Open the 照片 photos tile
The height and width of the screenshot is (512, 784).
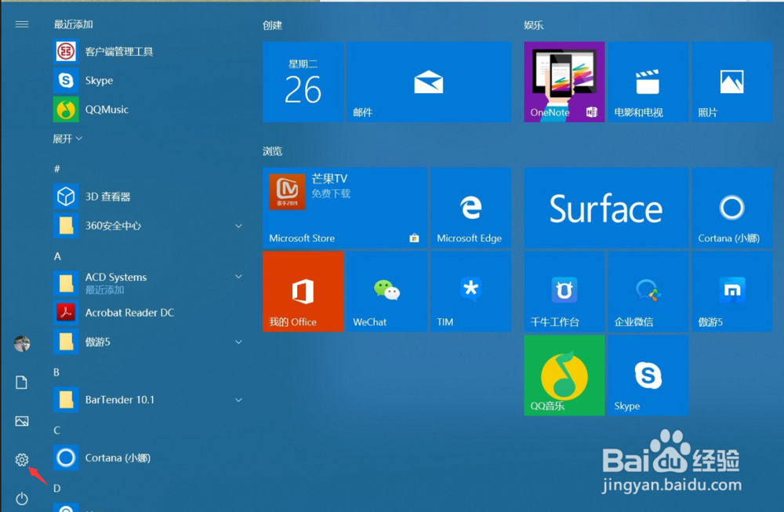click(732, 82)
